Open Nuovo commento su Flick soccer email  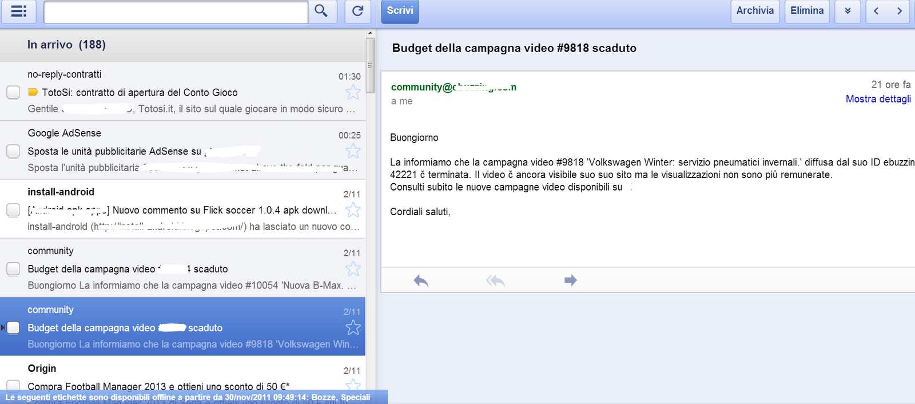coord(182,210)
